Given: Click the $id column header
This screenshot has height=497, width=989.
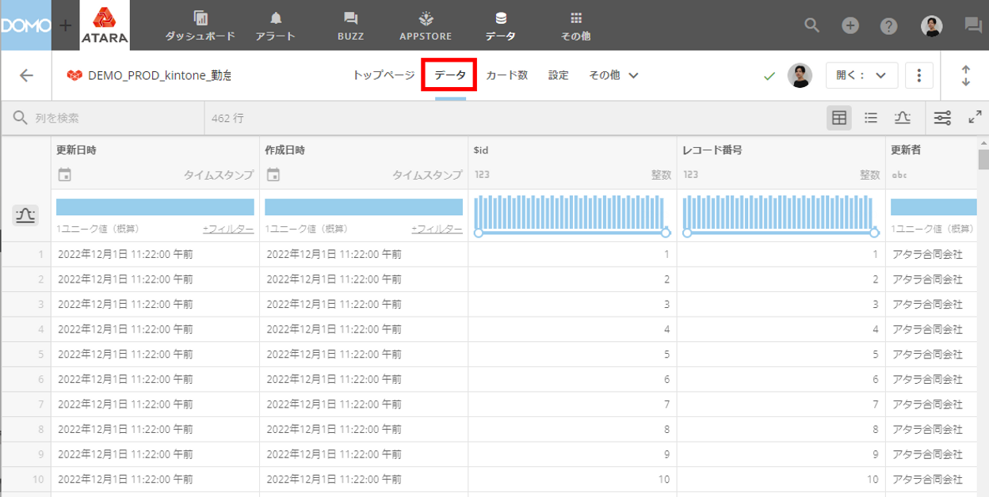Looking at the screenshot, I should pos(482,150).
